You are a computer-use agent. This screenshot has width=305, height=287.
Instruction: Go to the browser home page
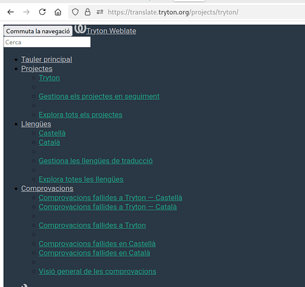pyautogui.click(x=58, y=12)
